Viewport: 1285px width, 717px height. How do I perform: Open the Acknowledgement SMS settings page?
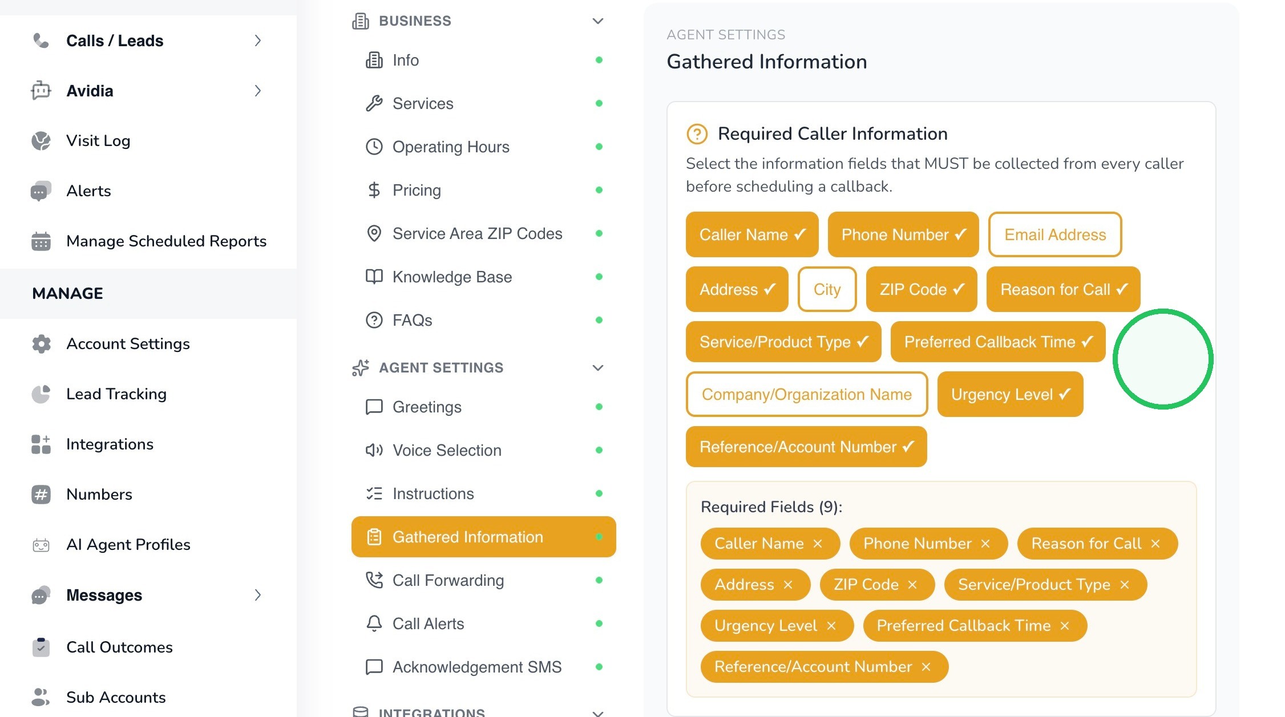point(483,667)
